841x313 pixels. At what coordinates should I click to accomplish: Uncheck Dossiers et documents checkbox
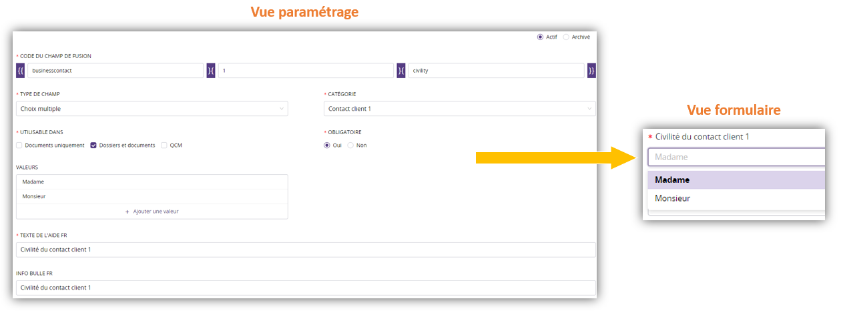pos(93,145)
